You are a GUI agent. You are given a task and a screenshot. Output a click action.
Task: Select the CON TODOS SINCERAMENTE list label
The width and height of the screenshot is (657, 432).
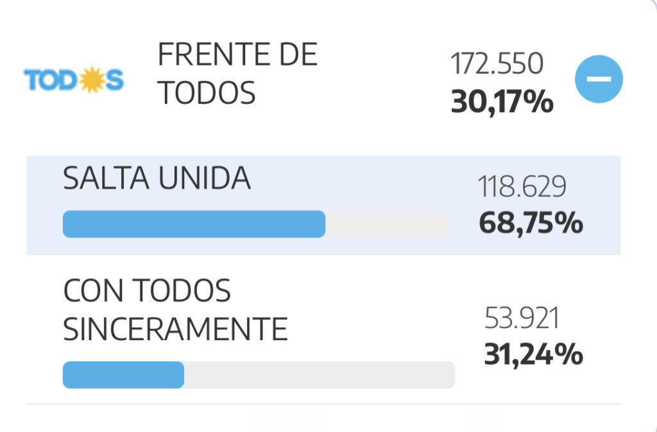175,311
